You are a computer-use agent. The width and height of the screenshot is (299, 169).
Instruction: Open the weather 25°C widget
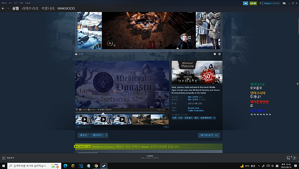247,166
